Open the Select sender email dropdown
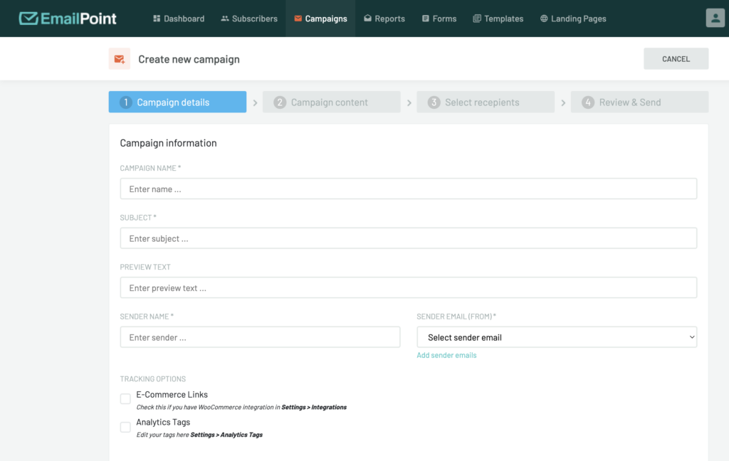Image resolution: width=729 pixels, height=461 pixels. click(556, 337)
